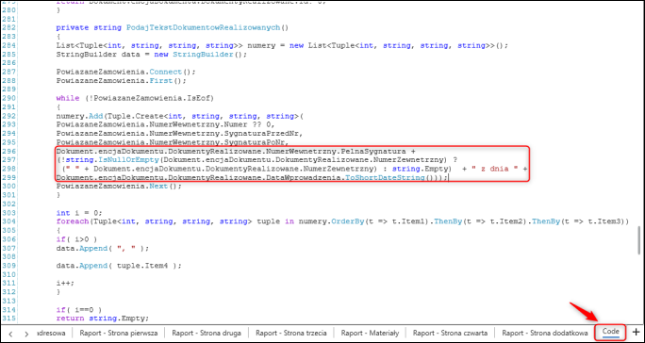The image size is (645, 343).
Task: Click the if( i==0 ) line
Action: tap(79, 310)
